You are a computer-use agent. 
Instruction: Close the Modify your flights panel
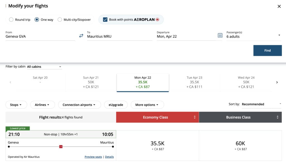click(279, 6)
